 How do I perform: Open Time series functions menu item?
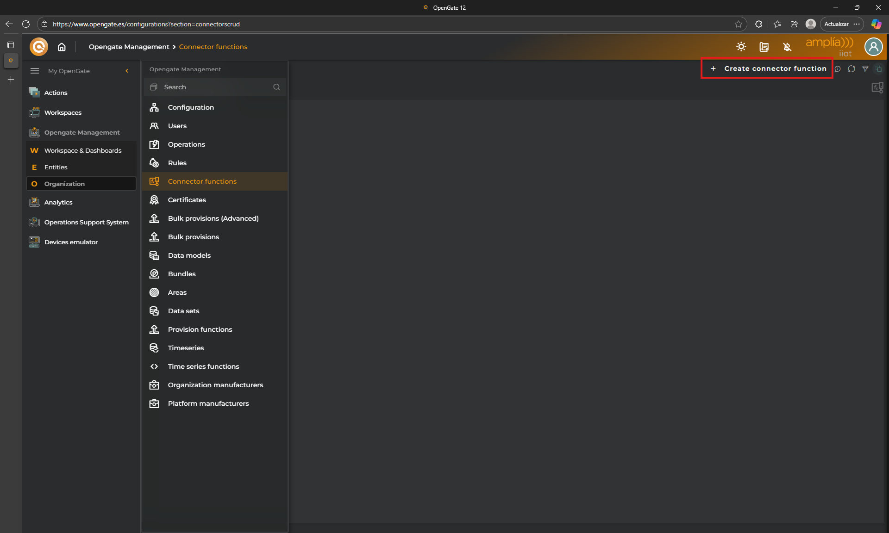coord(203,366)
